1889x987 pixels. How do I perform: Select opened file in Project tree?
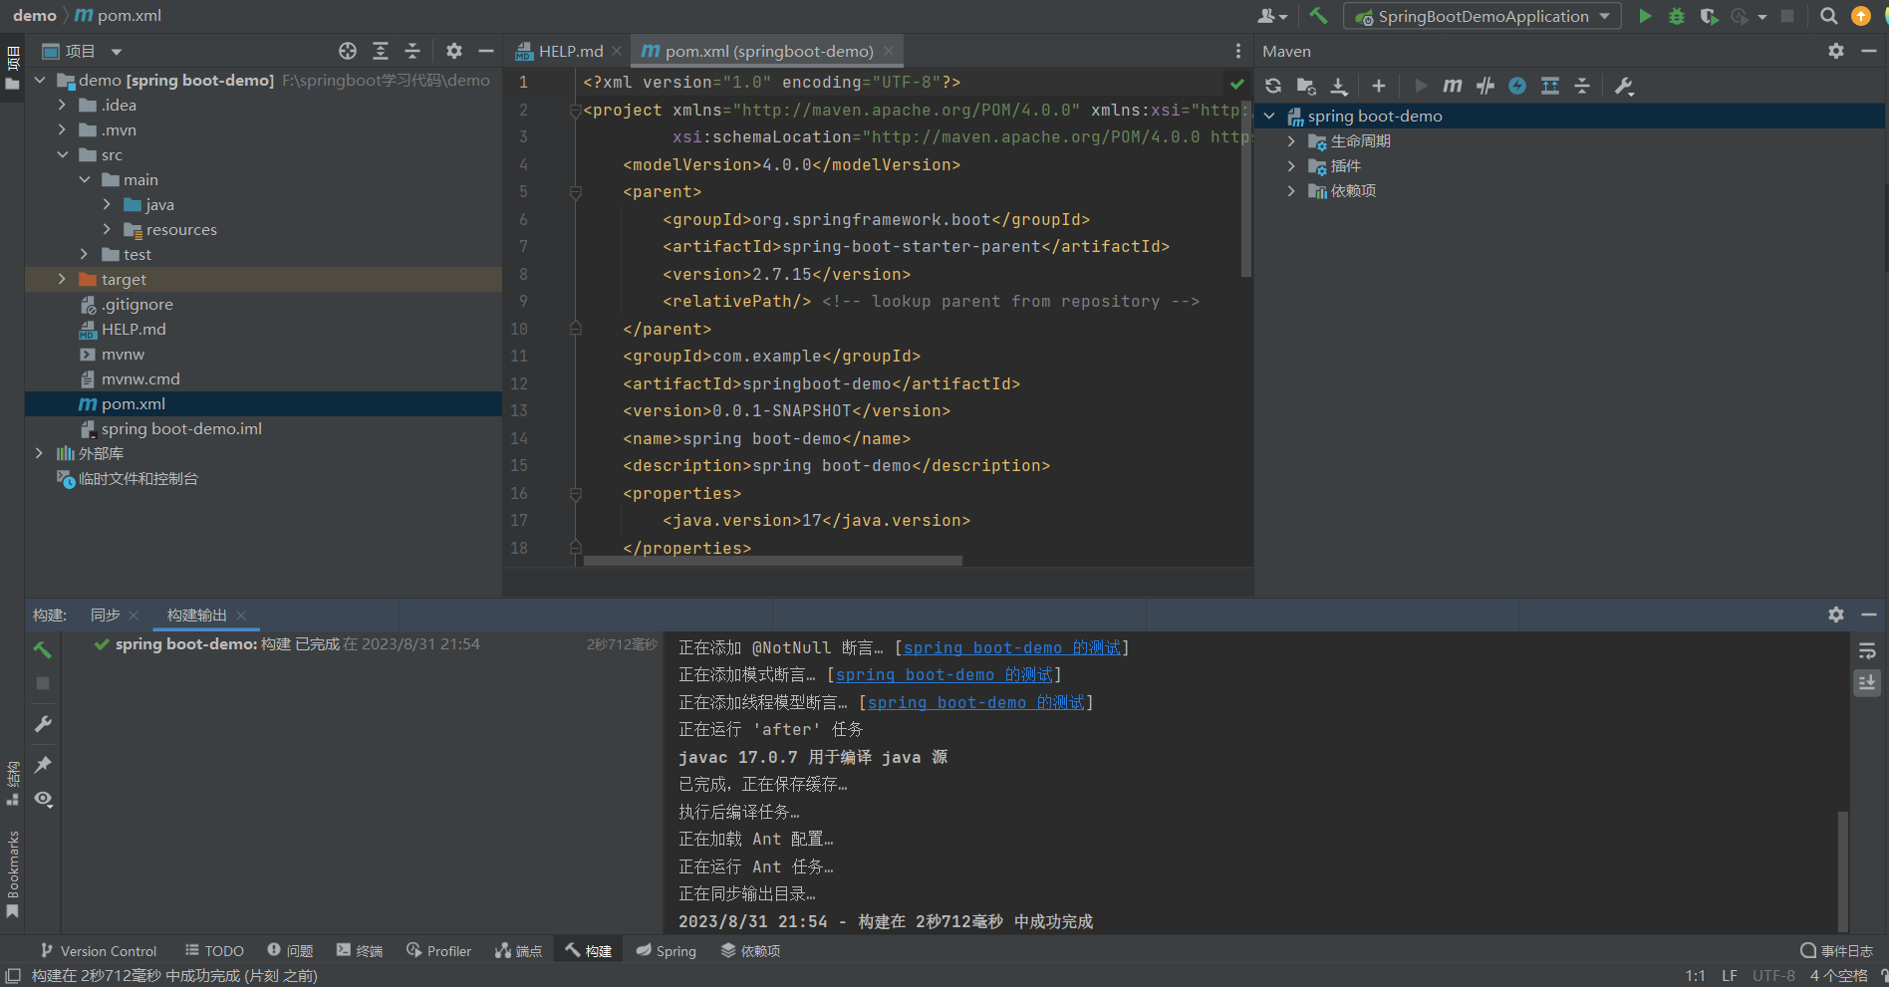click(348, 51)
